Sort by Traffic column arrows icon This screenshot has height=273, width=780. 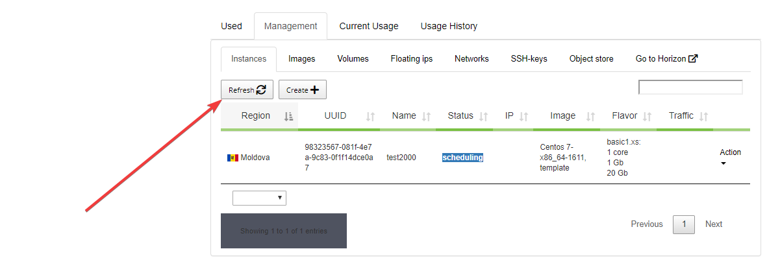pyautogui.click(x=703, y=117)
